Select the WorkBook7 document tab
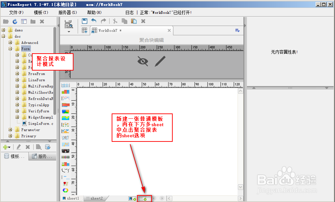The image size is (335, 202). tap(131, 30)
